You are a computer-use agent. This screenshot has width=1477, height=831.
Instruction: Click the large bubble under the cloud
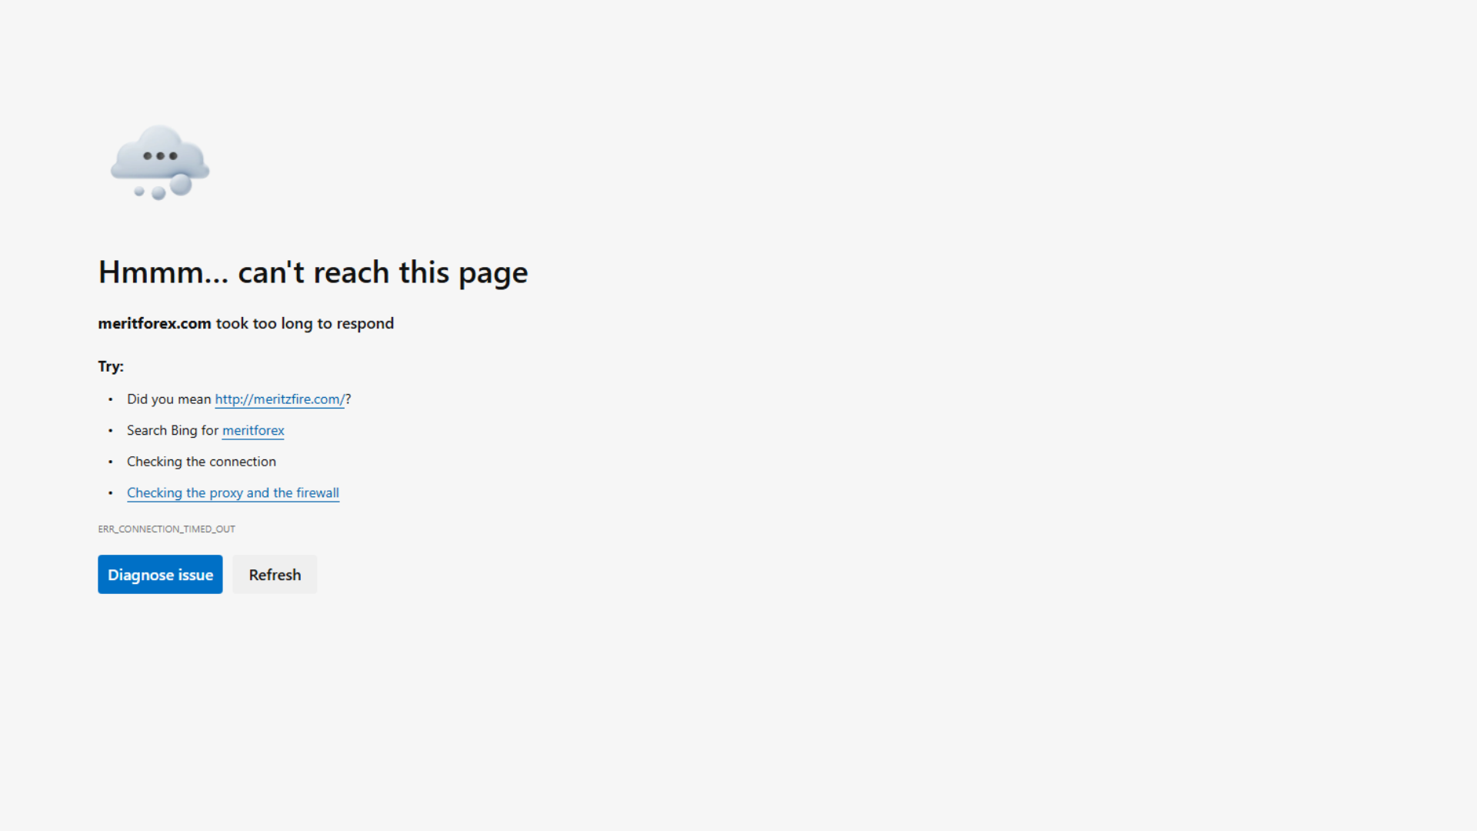[181, 185]
